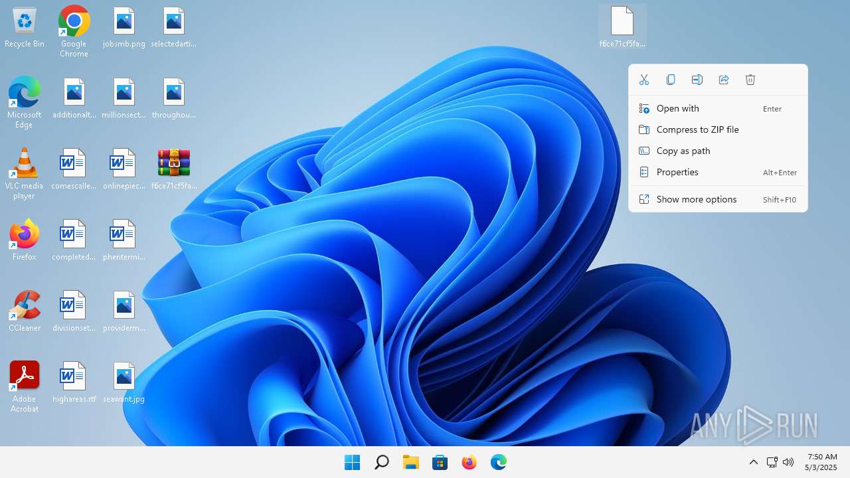Choose Open with from context menu

coord(718,108)
